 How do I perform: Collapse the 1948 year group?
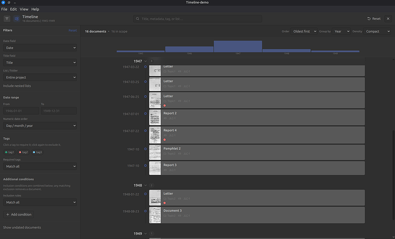pos(145,185)
